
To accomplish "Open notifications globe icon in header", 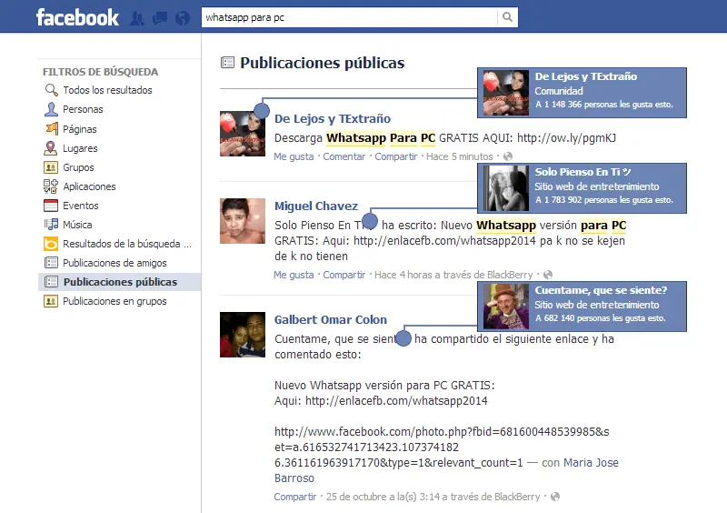I will tap(183, 18).
